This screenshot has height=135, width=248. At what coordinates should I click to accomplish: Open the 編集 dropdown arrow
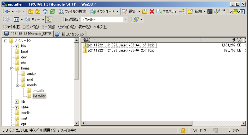(139, 11)
